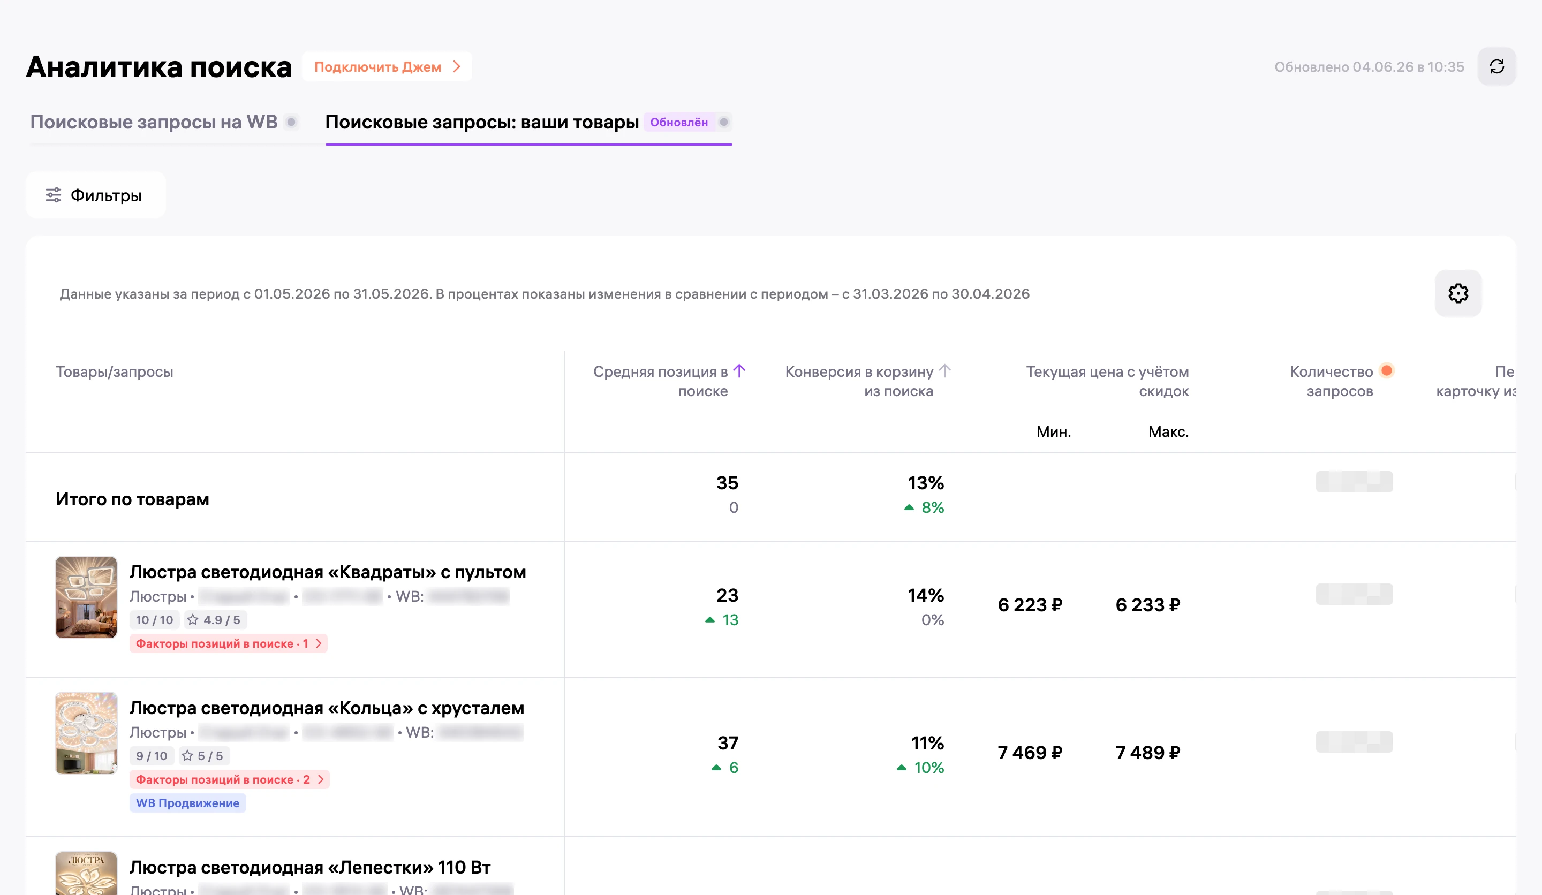The height and width of the screenshot is (895, 1542).
Task: Click the 7 469 ₽ minimum price
Action: pos(1030,753)
